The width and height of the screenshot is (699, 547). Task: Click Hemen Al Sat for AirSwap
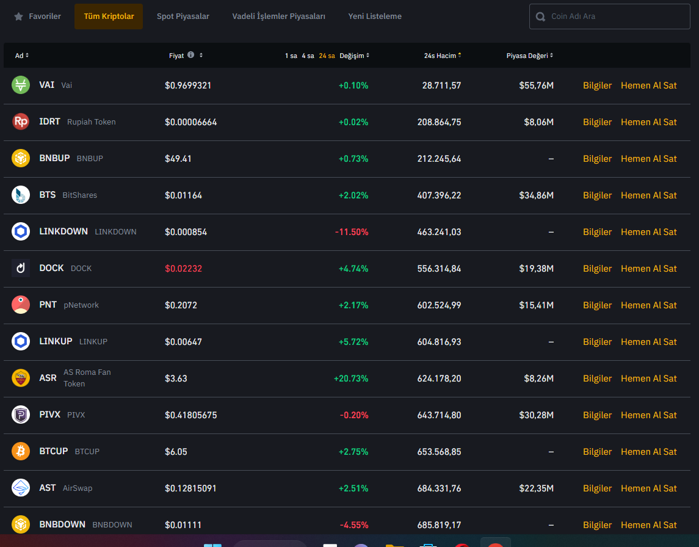point(648,488)
